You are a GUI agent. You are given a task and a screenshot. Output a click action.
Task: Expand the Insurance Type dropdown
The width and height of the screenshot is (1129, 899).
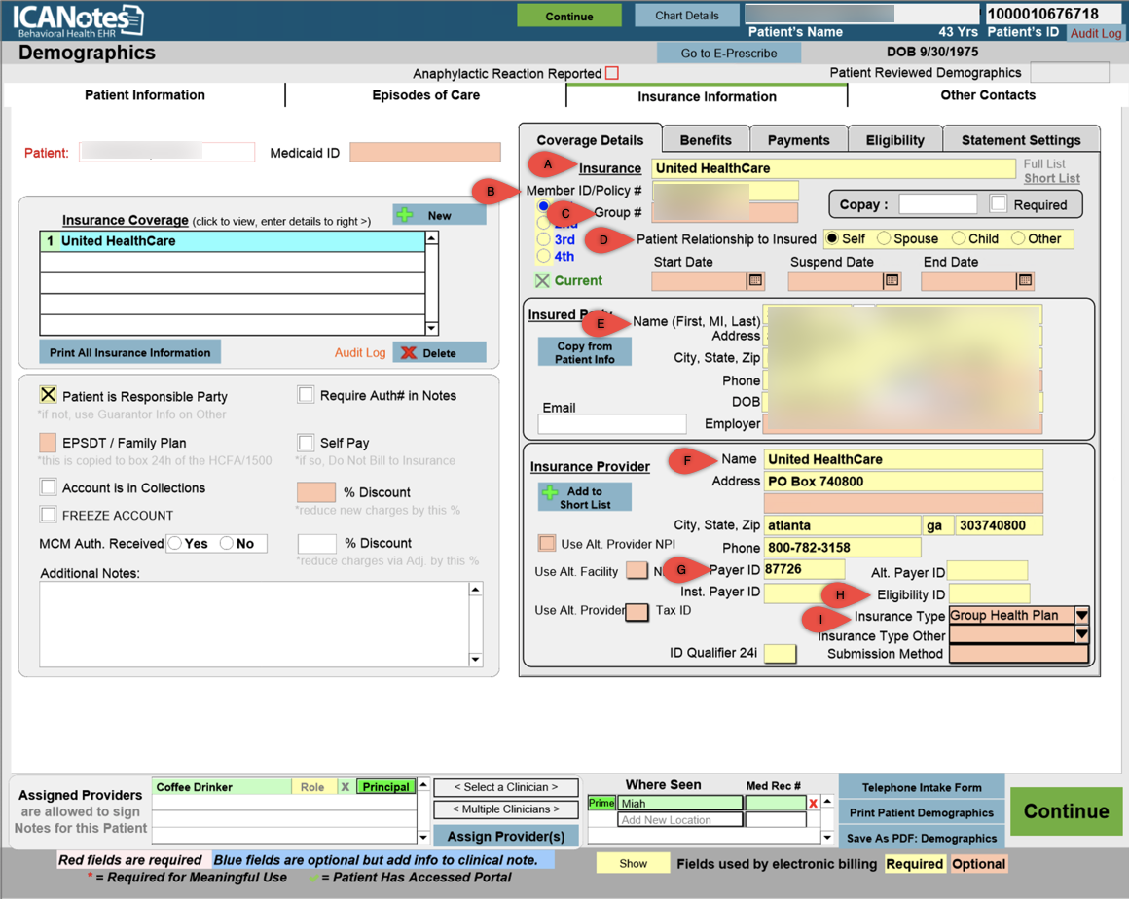1081,616
